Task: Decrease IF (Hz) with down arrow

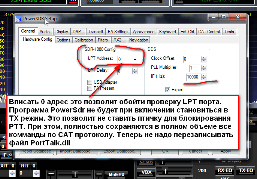Action: click(x=204, y=78)
